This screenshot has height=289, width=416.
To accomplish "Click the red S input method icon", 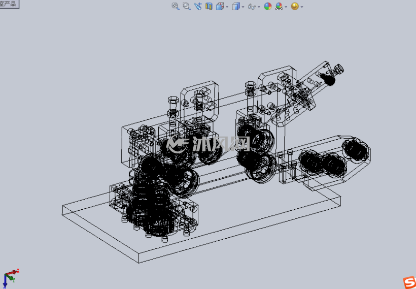I will click(x=409, y=282).
